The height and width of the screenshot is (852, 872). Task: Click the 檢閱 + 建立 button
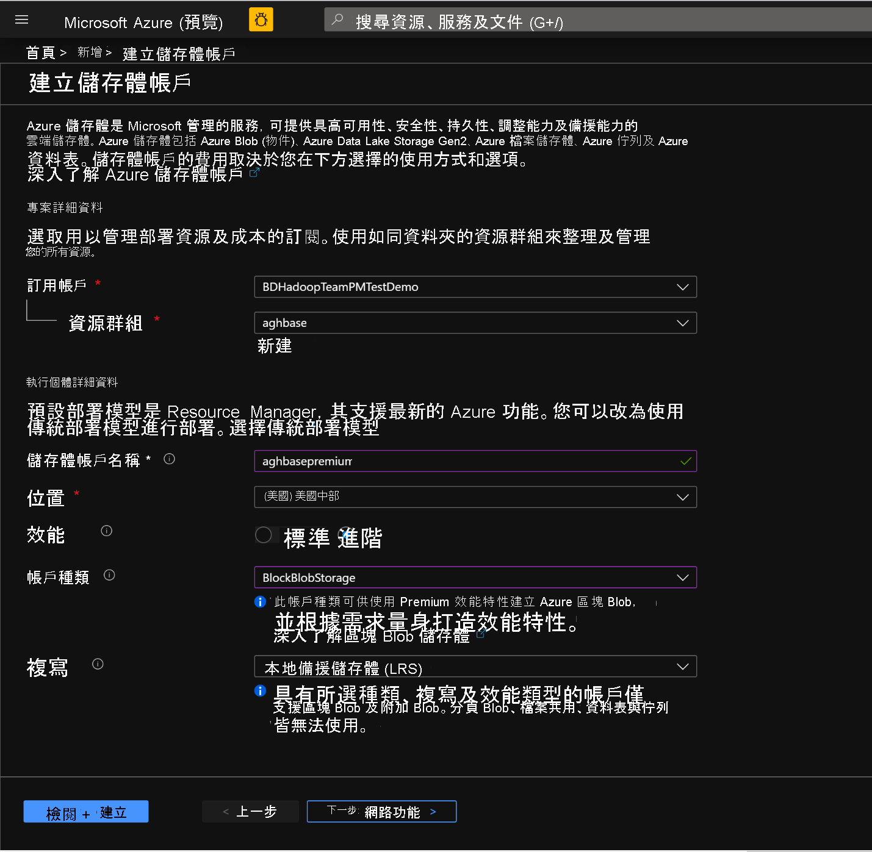click(86, 812)
